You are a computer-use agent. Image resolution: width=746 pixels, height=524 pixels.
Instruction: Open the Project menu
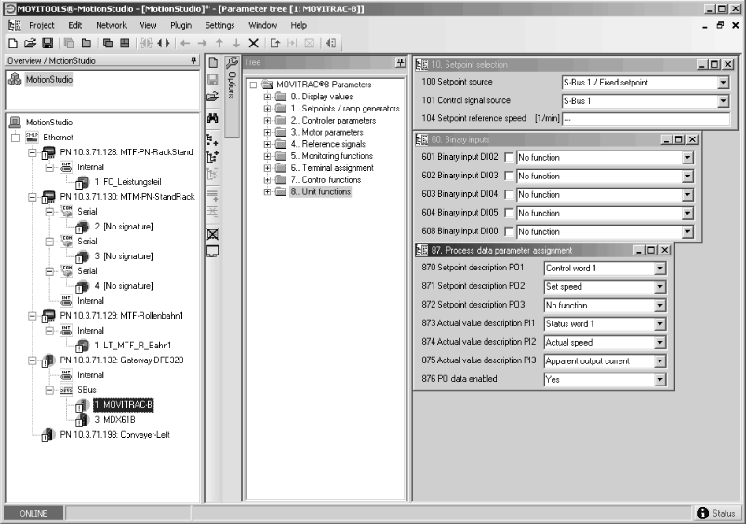click(x=41, y=25)
